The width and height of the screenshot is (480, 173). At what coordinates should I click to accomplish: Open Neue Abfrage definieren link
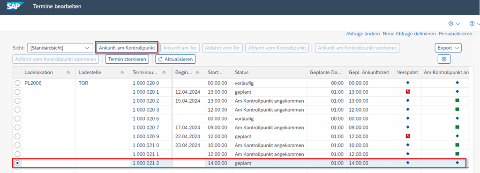coord(409,33)
